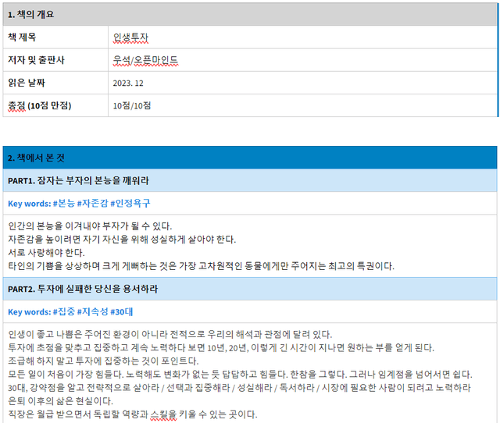
Task: Click the line starting '투자에 초점을 맞추고'
Action: pyautogui.click(x=221, y=347)
